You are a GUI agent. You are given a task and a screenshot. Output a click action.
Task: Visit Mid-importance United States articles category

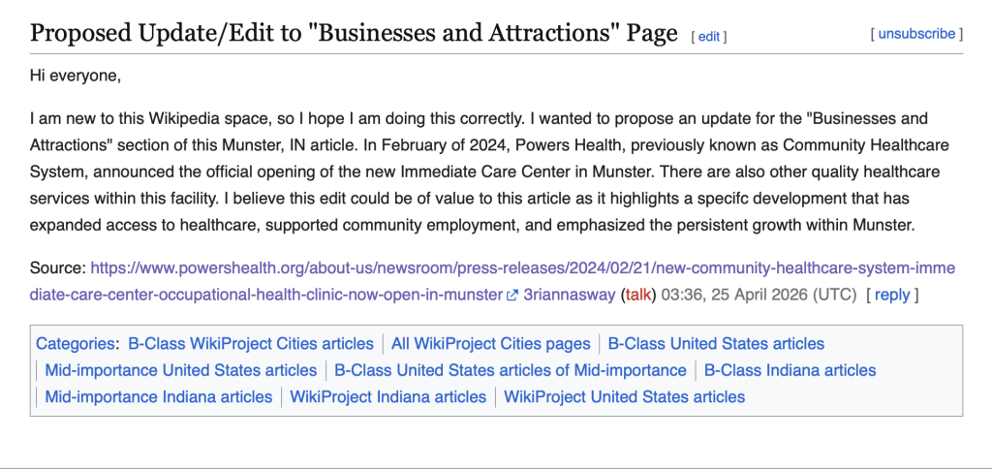pos(181,370)
